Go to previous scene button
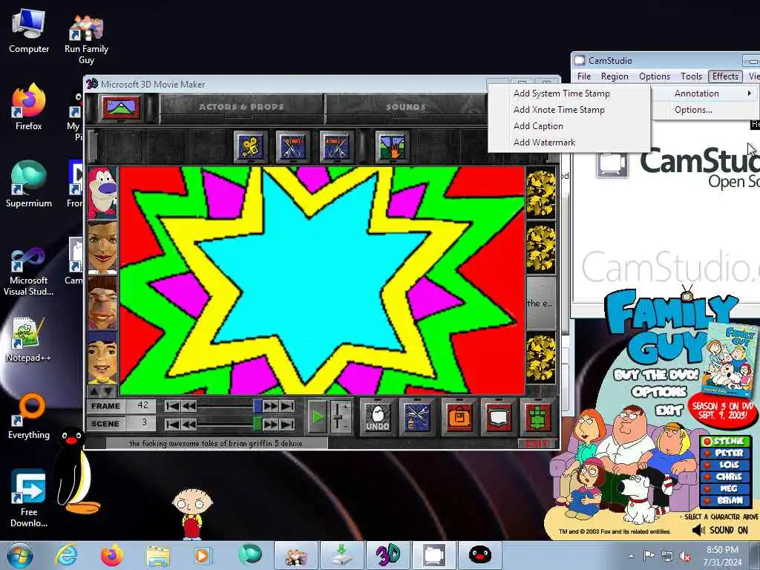The image size is (760, 570). 189,425
